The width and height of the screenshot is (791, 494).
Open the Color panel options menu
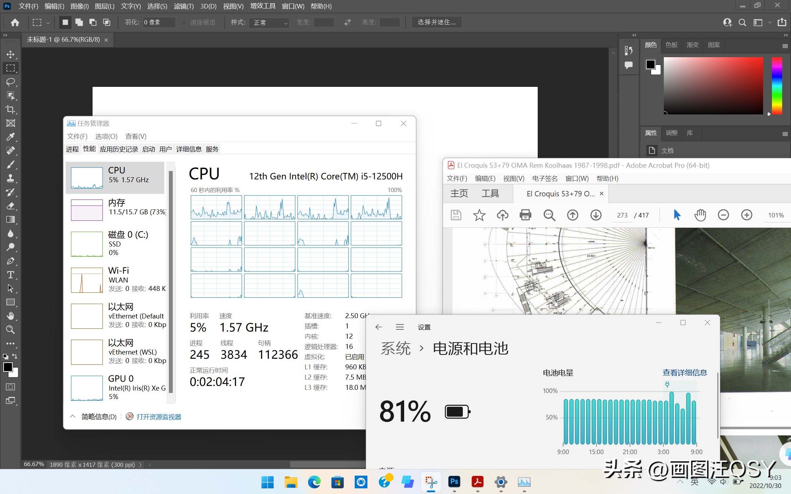click(785, 46)
